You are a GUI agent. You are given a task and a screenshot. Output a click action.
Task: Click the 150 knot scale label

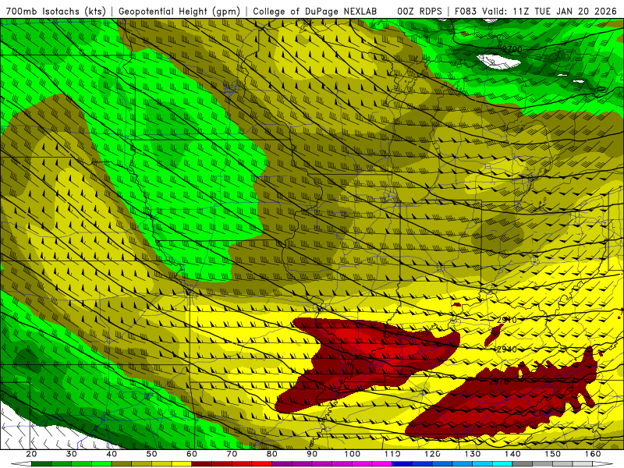click(x=552, y=454)
